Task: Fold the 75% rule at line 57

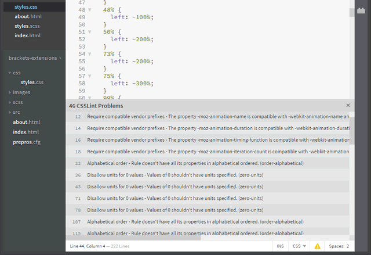Action: tap(89, 76)
